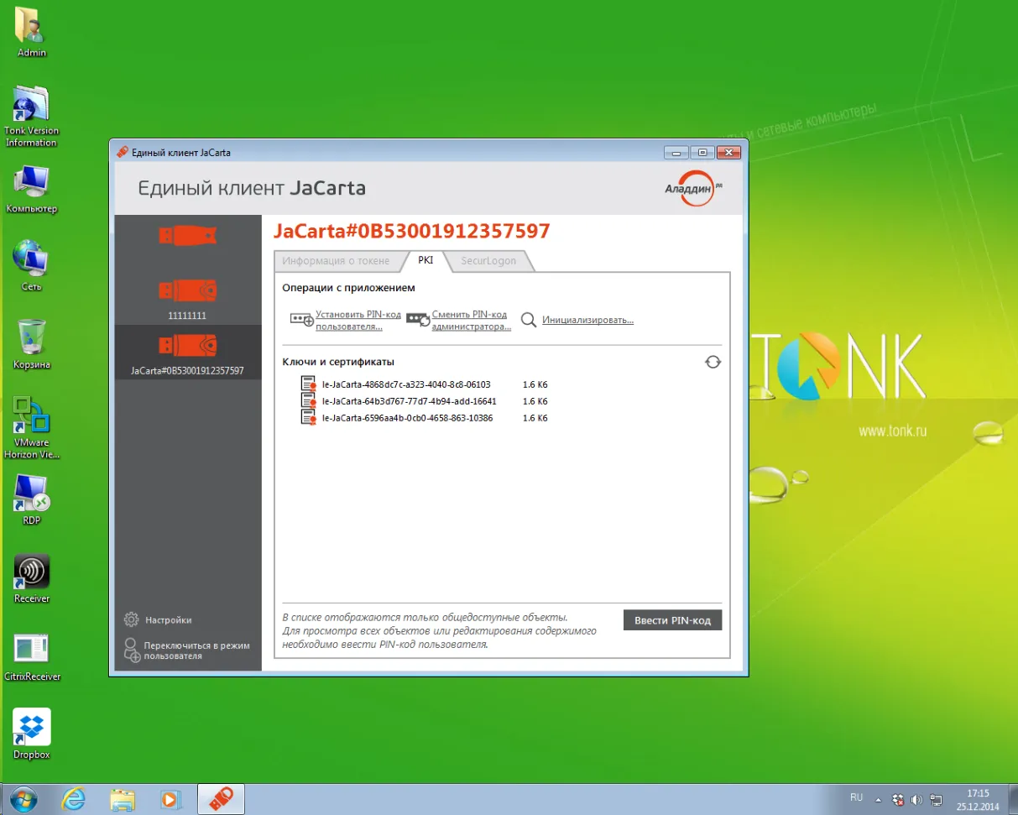This screenshot has height=815, width=1018.
Task: Click the change administrator PIN icon
Action: [x=418, y=320]
